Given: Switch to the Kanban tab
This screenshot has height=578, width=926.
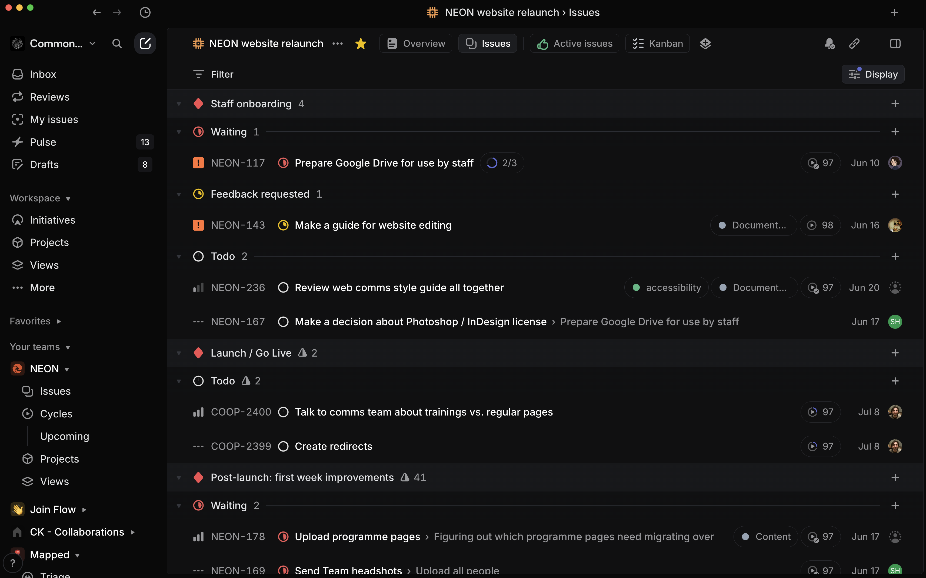Looking at the screenshot, I should point(657,44).
